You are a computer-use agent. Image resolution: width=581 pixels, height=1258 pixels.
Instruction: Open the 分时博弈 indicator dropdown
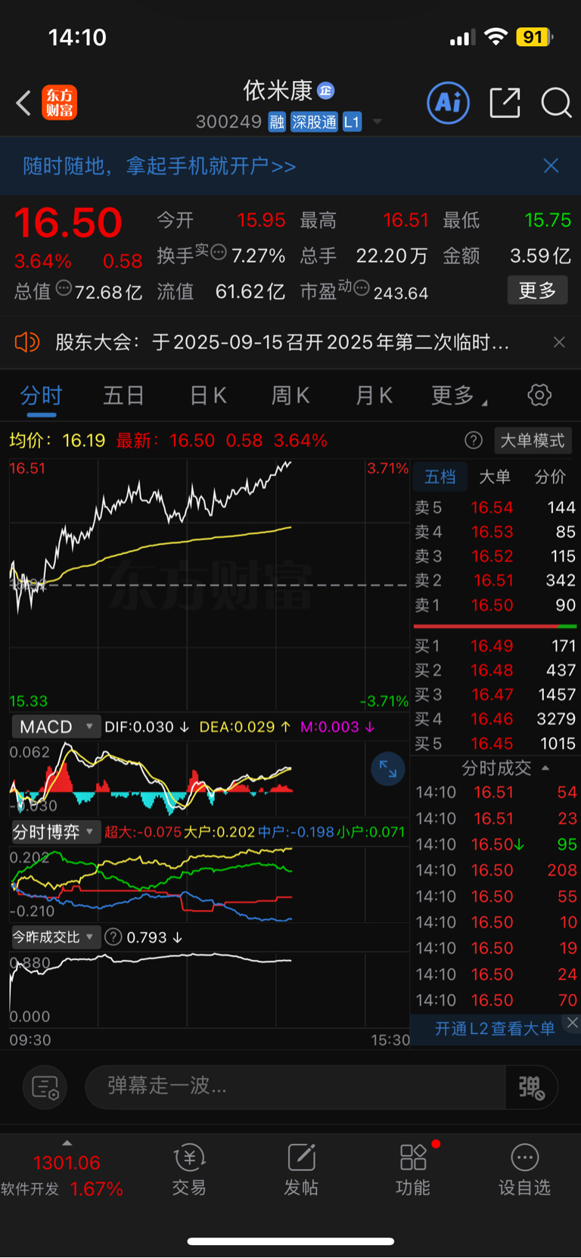tap(55, 832)
